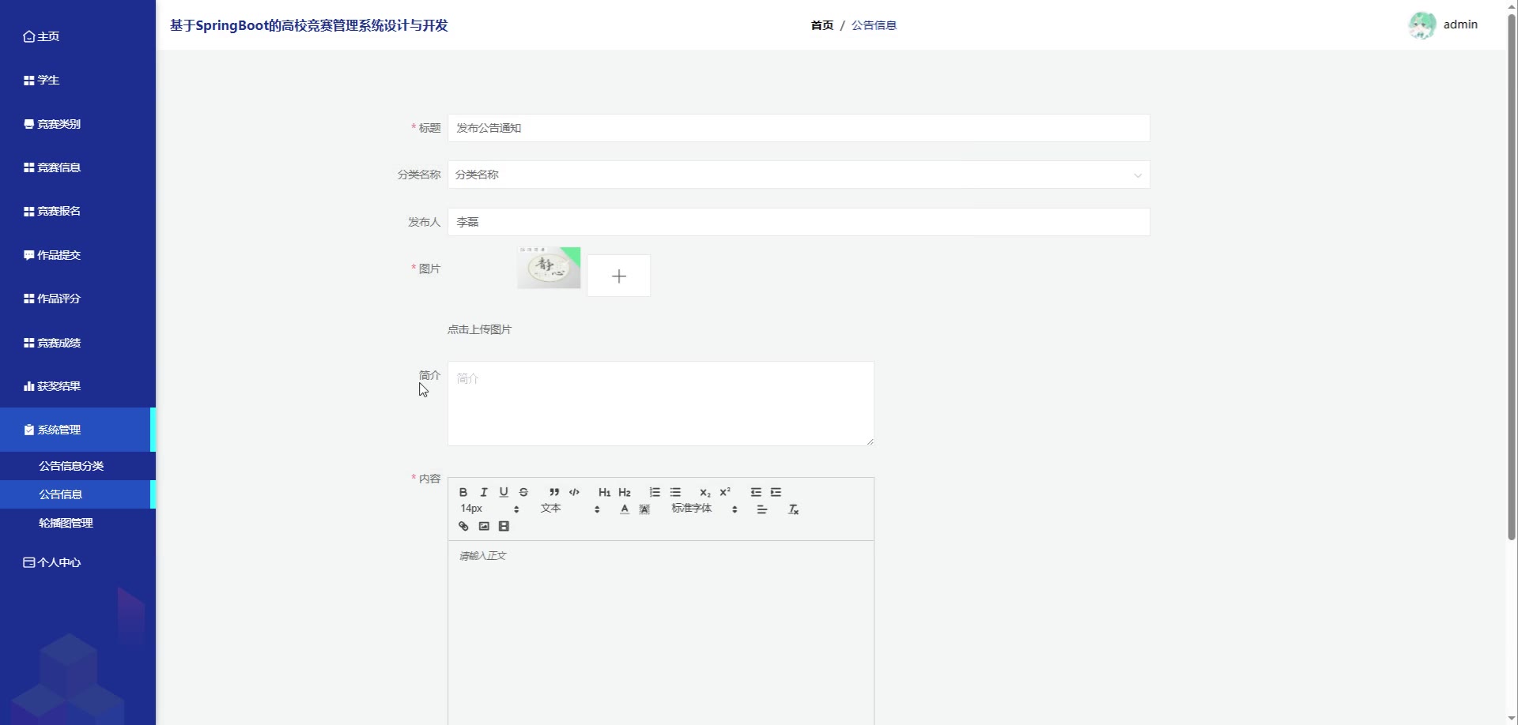Select 公告信息 submenu item
The image size is (1518, 725).
(x=77, y=494)
